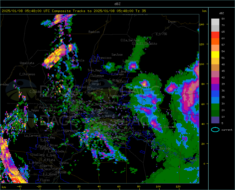235x190 pixels.
Task: Click the '-40' tick on the bottom axis
Action: (x=19, y=187)
